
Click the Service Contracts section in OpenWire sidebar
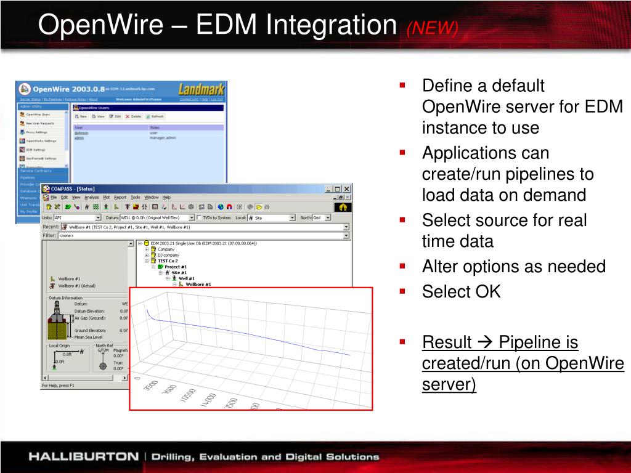tap(43, 171)
